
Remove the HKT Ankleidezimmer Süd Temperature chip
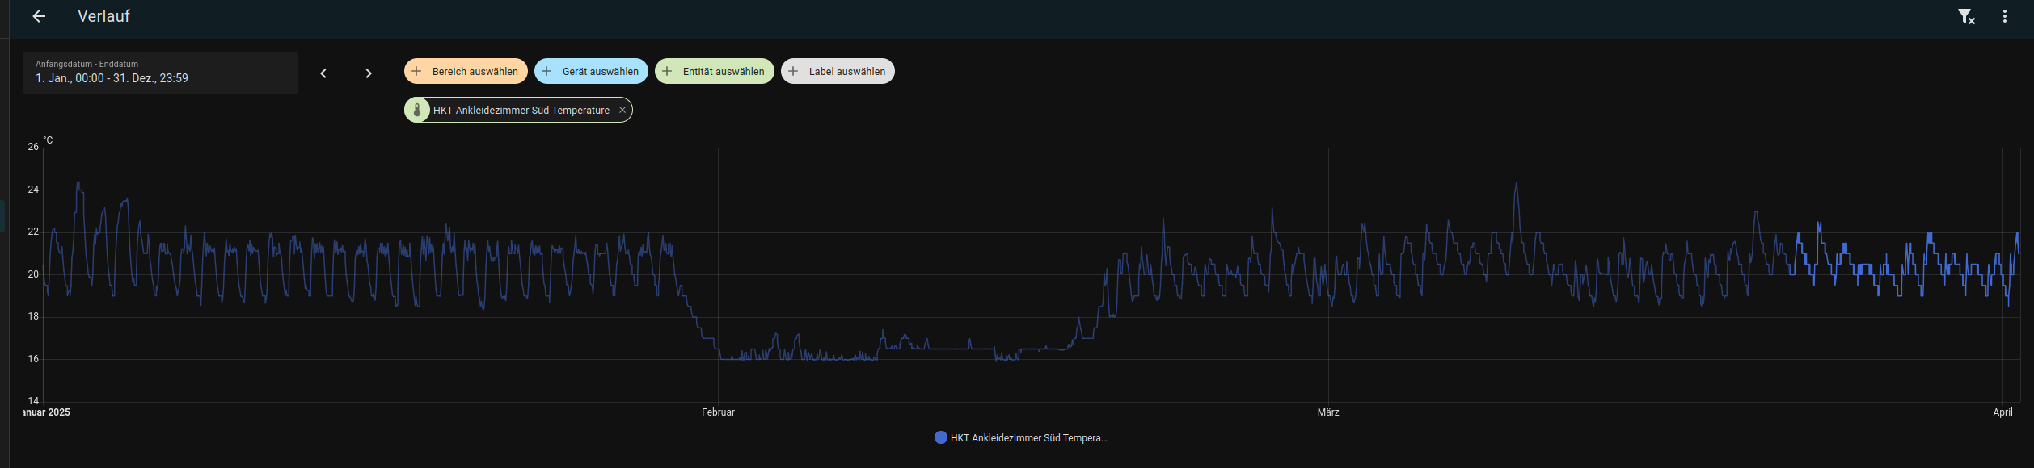[622, 110]
